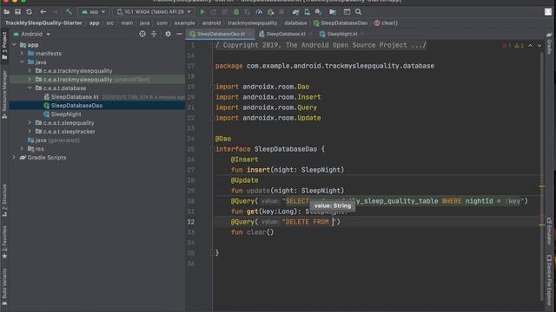The image size is (556, 312).
Task: Open the Project Structure icon
Action: 333,12
